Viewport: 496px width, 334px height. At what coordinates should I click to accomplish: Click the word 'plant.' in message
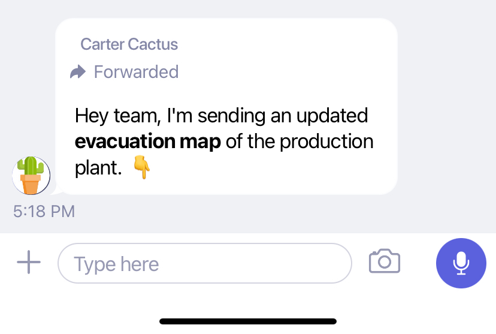[98, 168]
